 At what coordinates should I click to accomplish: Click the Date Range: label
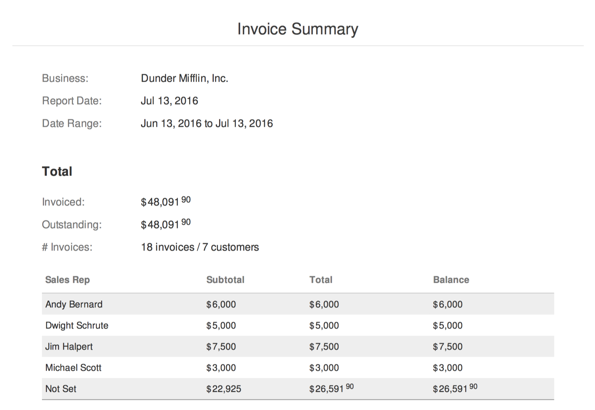[x=72, y=124]
